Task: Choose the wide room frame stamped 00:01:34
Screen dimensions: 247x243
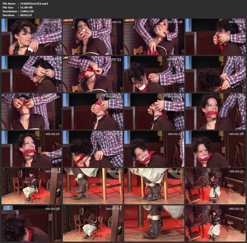Action: pyautogui.click(x=32, y=186)
